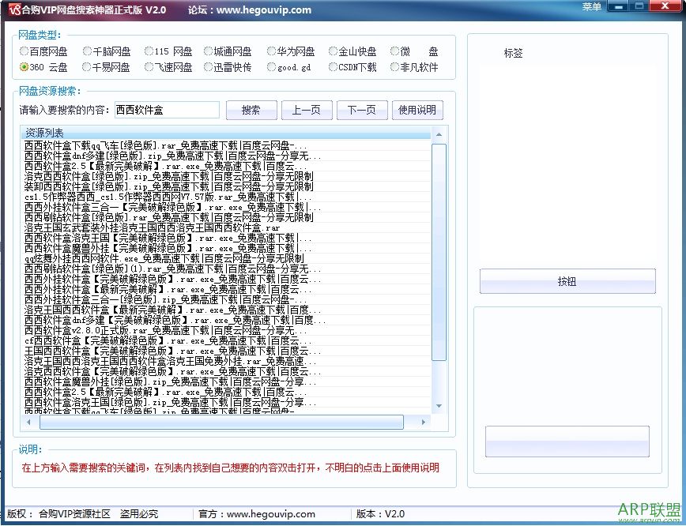Viewport: 686px width, 526px height.
Task: Select the CSDN下载 option
Action: click(333, 67)
